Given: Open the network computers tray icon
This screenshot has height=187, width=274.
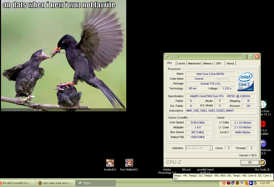Looking at the screenshot, I should click(x=233, y=183).
